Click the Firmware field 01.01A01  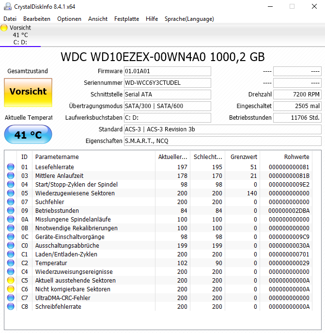168,71
